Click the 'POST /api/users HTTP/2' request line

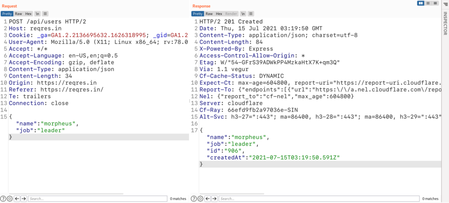click(47, 21)
